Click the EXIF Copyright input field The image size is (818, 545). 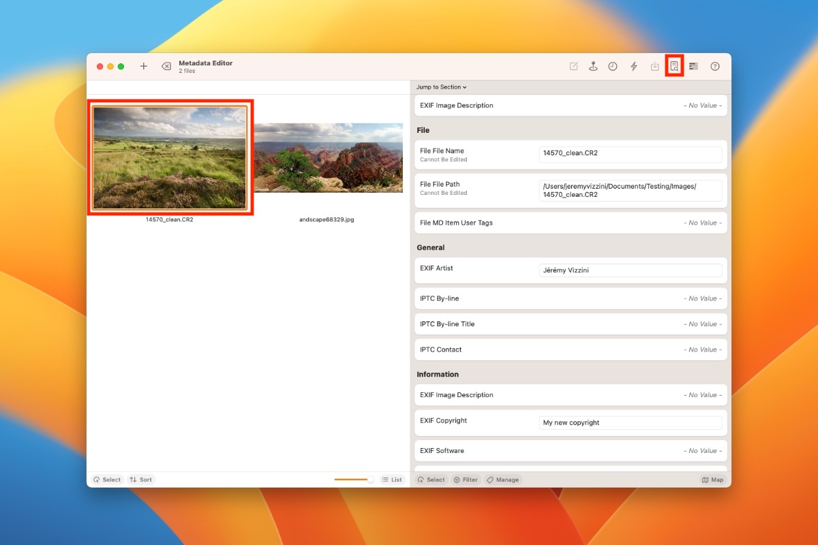point(630,423)
